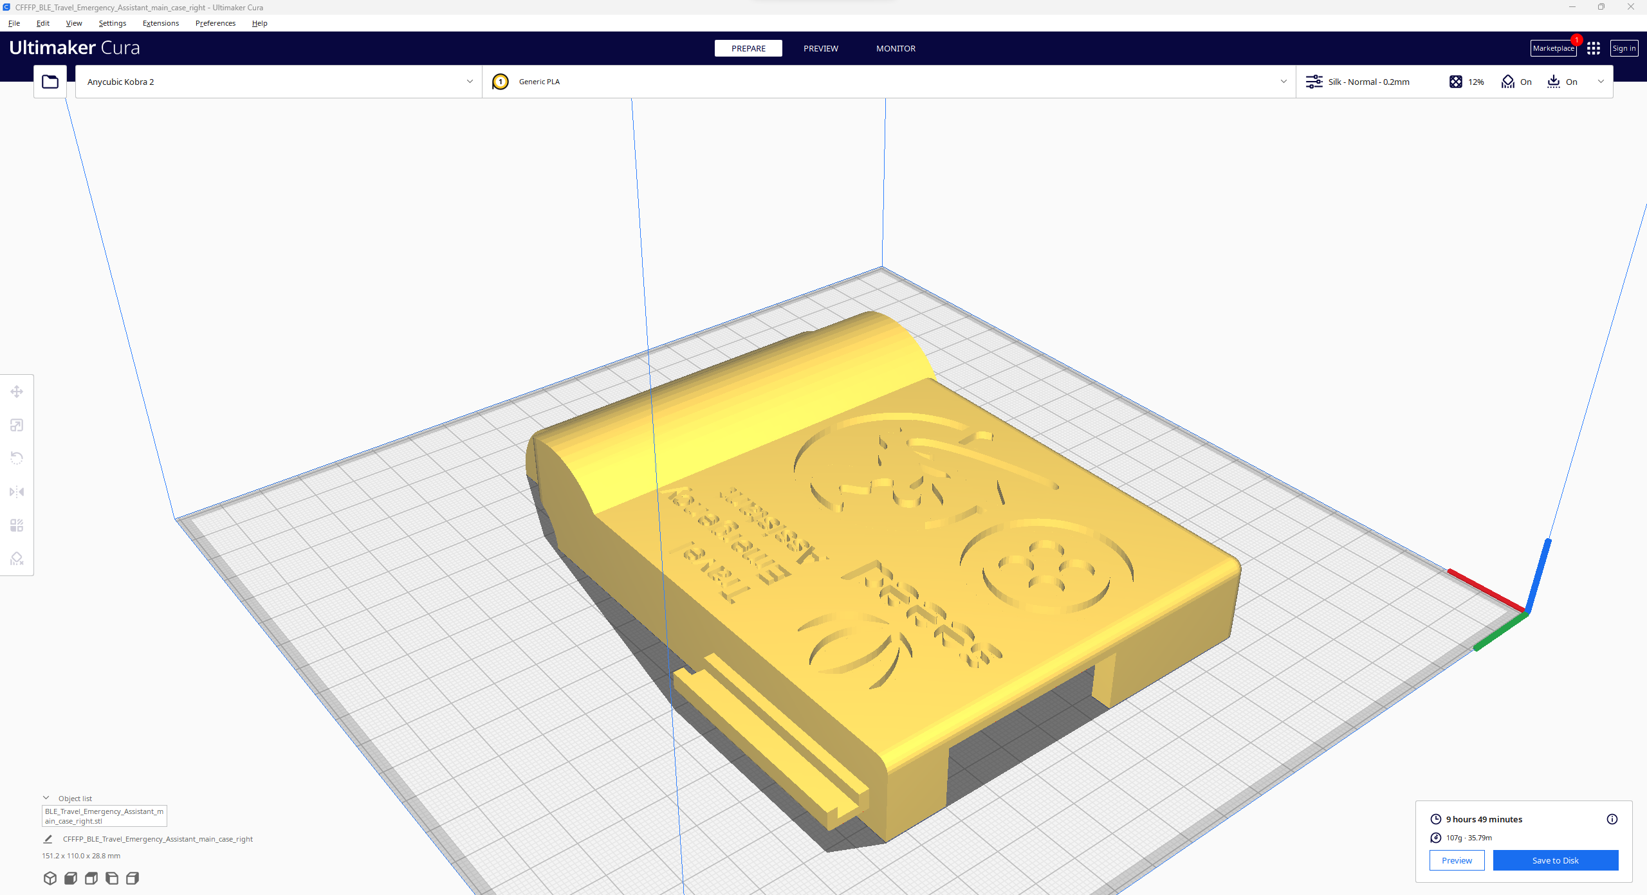Open the Marketplace
The width and height of the screenshot is (1647, 895).
[x=1554, y=48]
